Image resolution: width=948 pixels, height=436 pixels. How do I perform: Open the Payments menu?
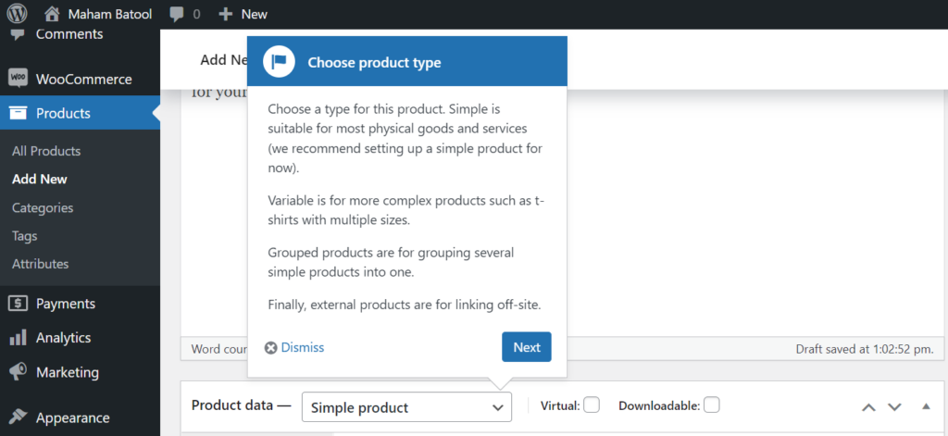[80, 304]
